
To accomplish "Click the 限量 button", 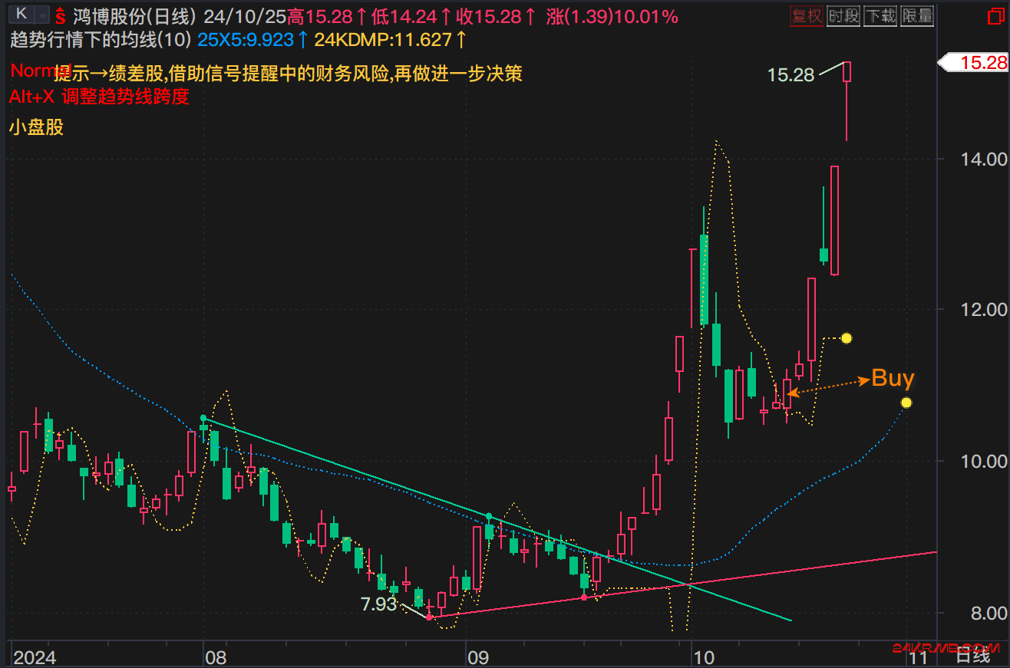I will tap(917, 15).
